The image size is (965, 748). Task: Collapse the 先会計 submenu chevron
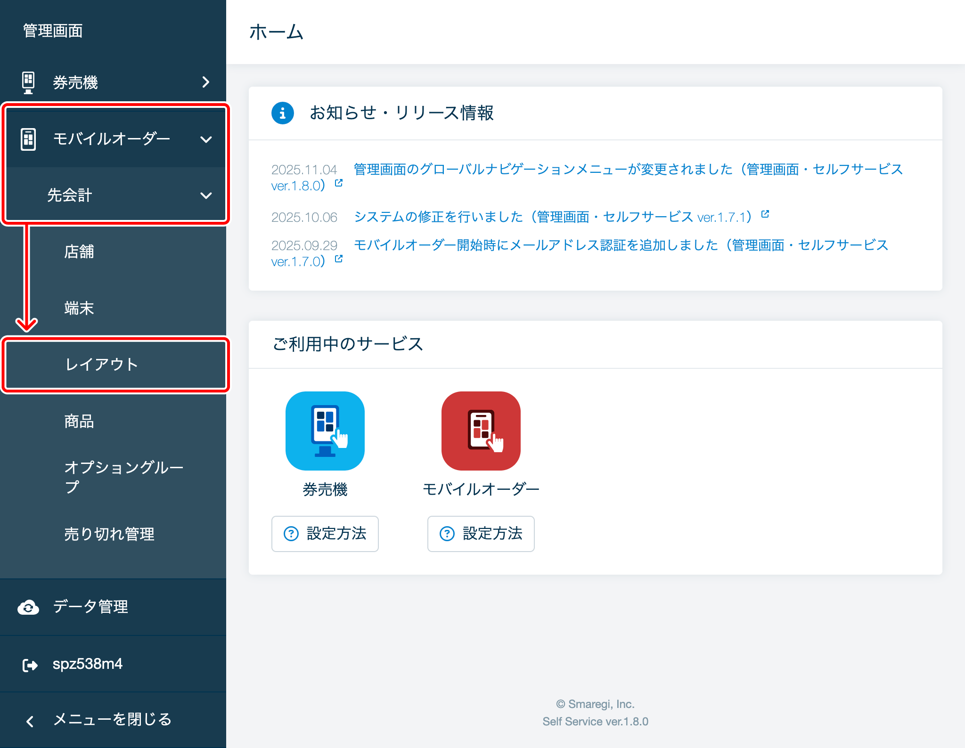(x=206, y=195)
